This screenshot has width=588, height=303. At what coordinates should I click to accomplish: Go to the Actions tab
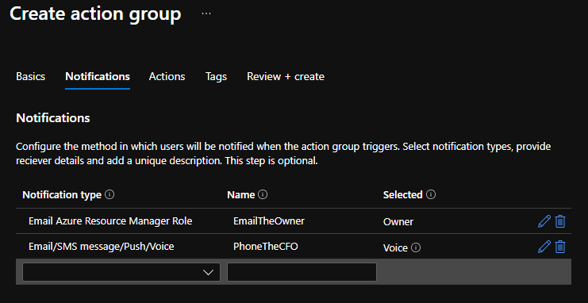[167, 76]
